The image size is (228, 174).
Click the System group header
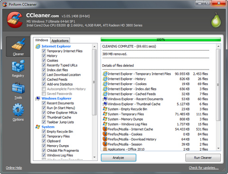pyautogui.click(x=48, y=127)
